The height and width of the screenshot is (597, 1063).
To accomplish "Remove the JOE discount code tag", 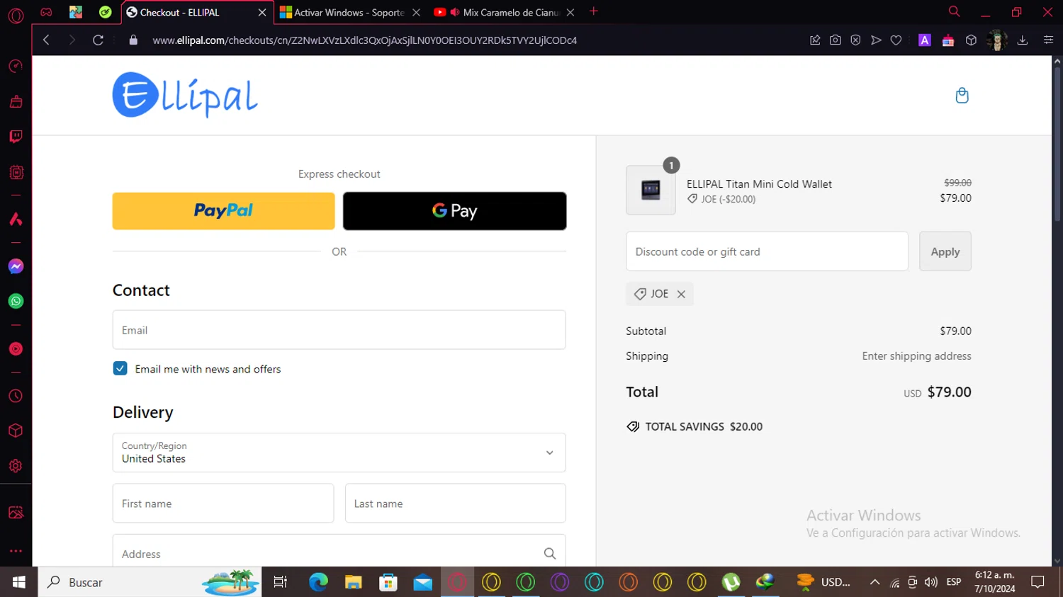I will click(681, 294).
